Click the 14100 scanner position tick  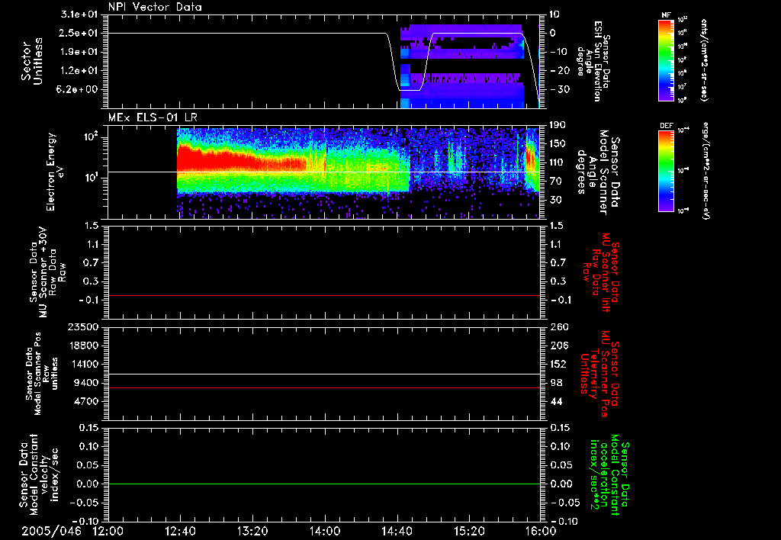point(83,364)
